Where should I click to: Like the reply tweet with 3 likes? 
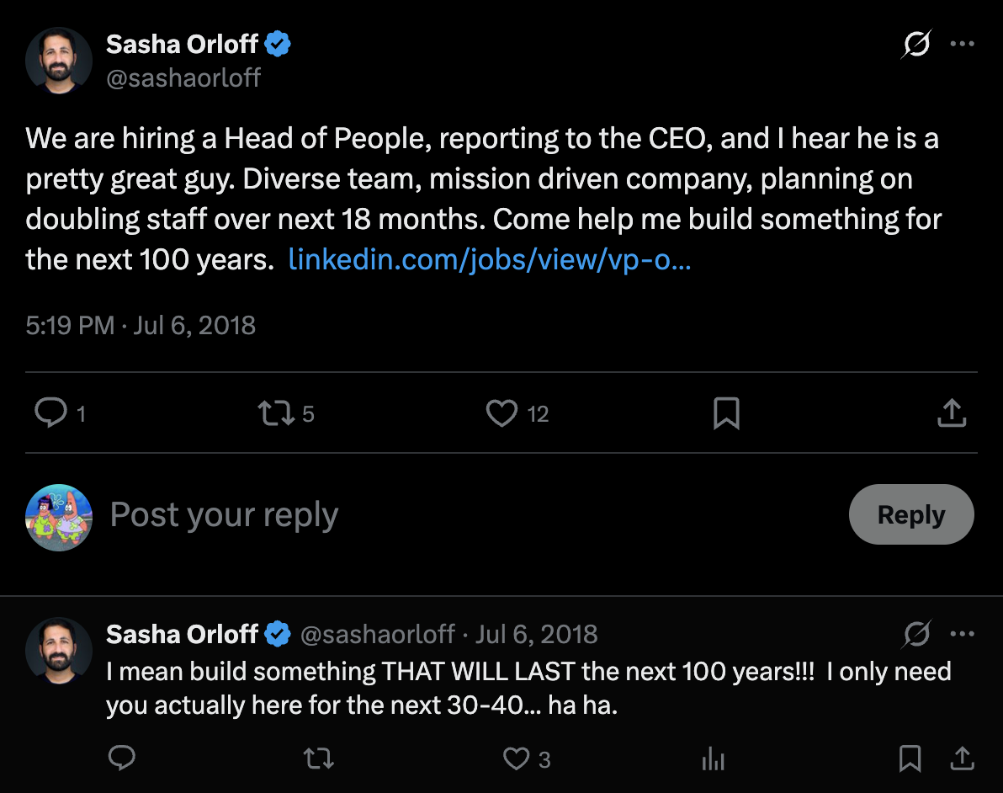point(516,759)
